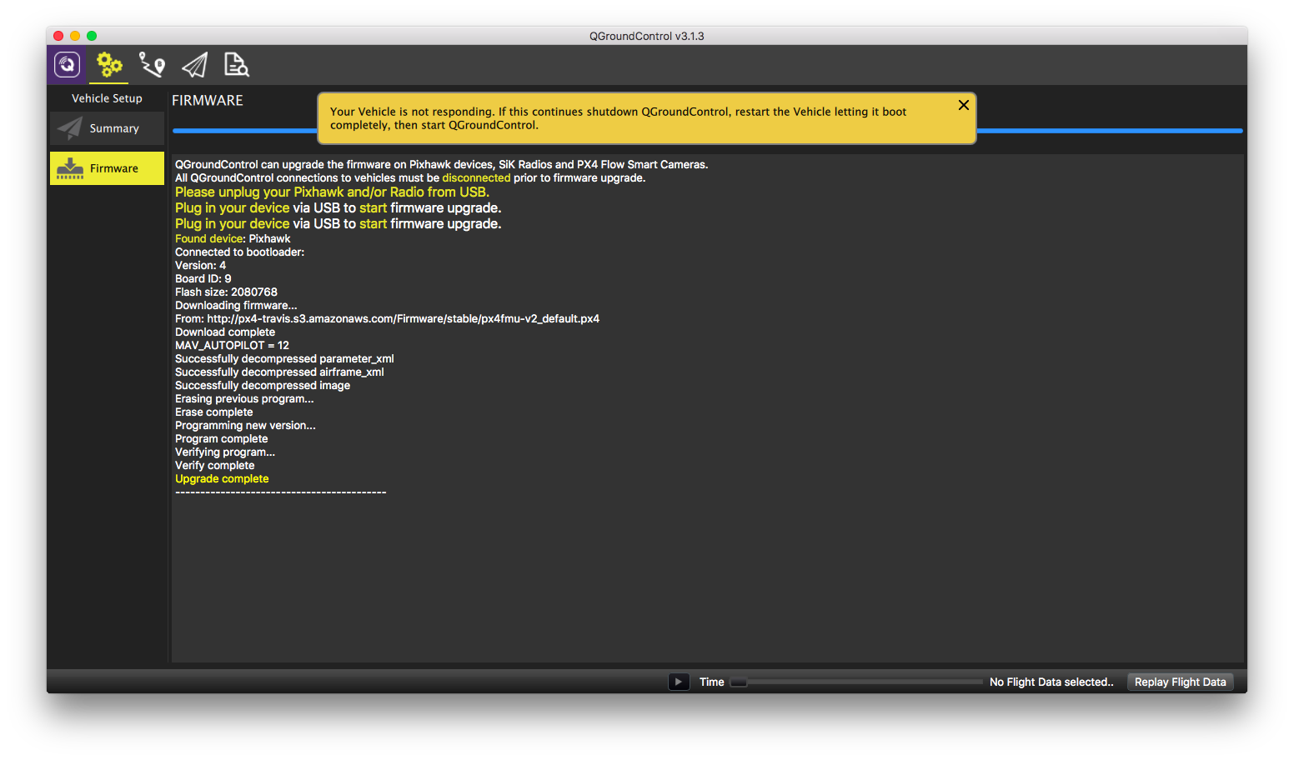1294x760 pixels.
Task: Close the QGroundControl window with red button
Action: click(x=58, y=36)
